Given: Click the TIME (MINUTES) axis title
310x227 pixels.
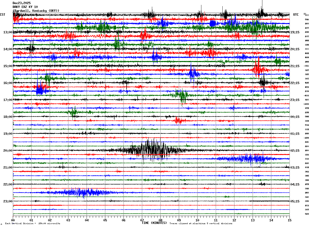Looking at the screenshot, I should click(x=154, y=223).
